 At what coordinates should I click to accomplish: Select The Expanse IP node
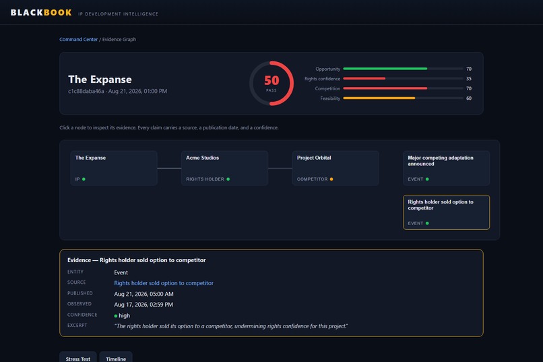point(114,168)
